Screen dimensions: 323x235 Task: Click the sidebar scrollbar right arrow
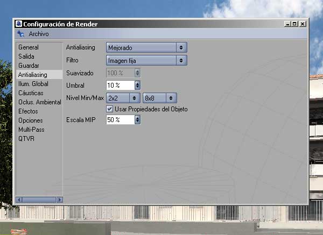coord(60,200)
